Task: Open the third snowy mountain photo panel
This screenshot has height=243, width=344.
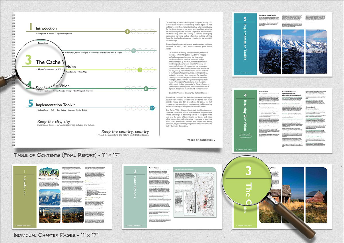Action: pos(317,51)
